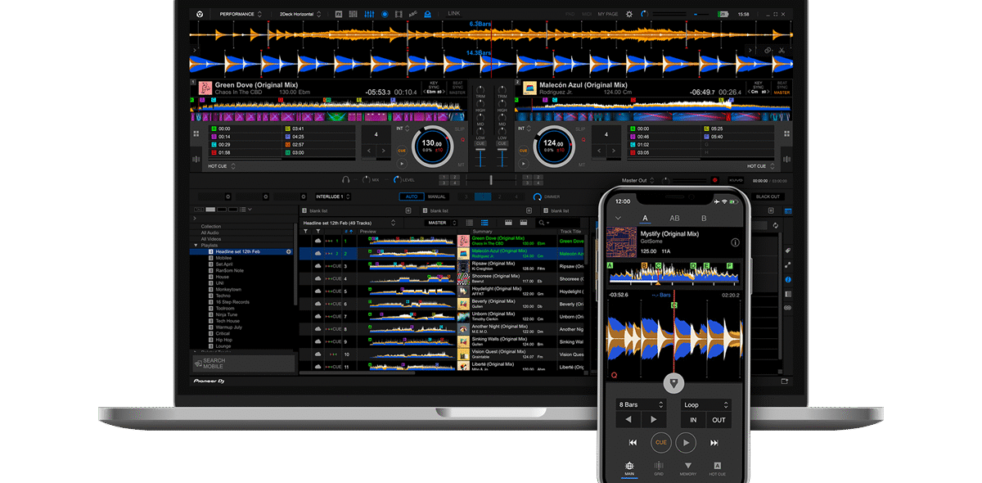Select All Audio in the library tree
The height and width of the screenshot is (483, 982).
pyautogui.click(x=211, y=232)
